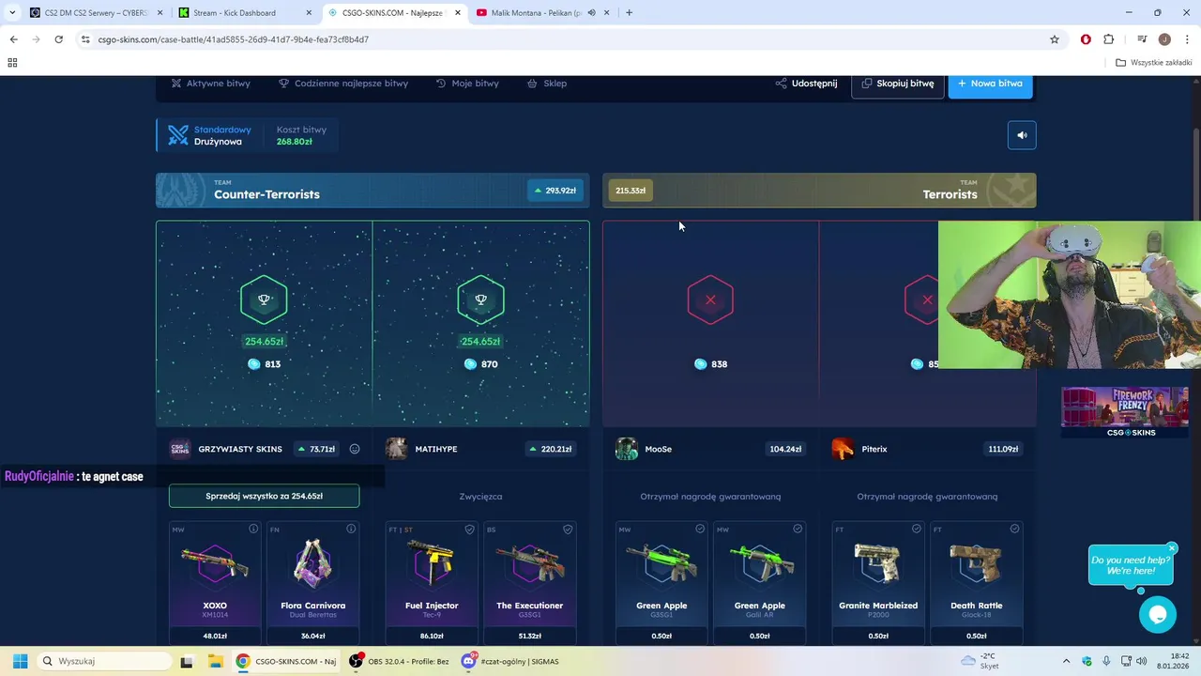1201x676 pixels.
Task: Open File Explorer from the taskbar
Action: (x=215, y=661)
